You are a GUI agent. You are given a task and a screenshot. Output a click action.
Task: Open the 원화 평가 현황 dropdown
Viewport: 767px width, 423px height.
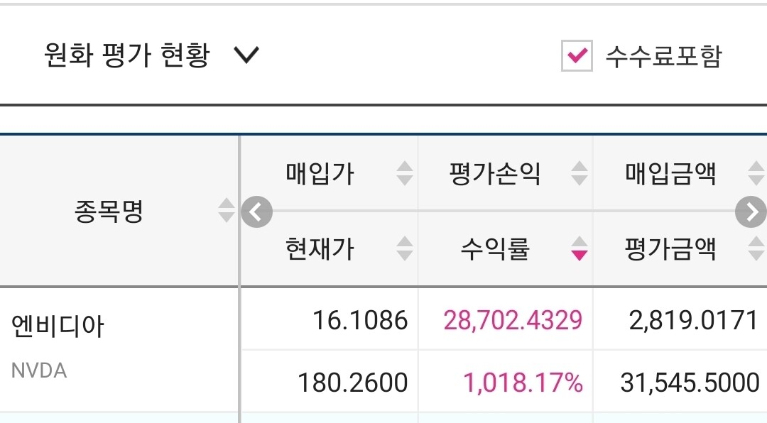[x=128, y=55]
